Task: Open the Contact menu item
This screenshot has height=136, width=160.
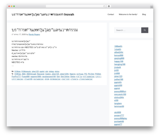Action: (x=111, y=14)
